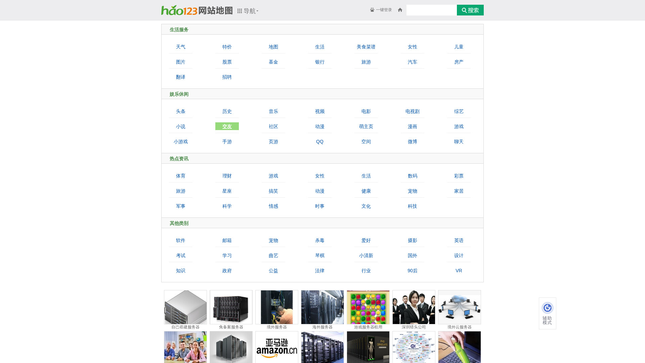Open the 彩票 link
645x363 pixels.
click(459, 176)
